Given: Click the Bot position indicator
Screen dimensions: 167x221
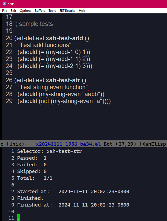Looking at the screenshot, I should 108,144.
